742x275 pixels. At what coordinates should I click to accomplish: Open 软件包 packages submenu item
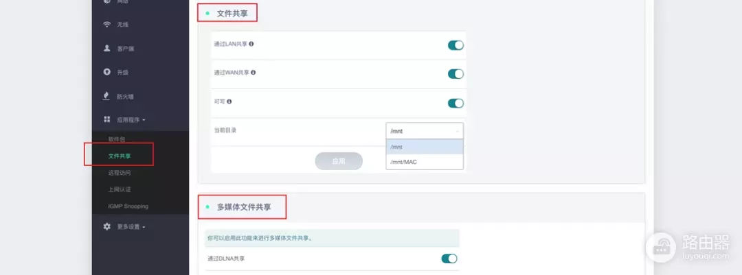click(116, 139)
